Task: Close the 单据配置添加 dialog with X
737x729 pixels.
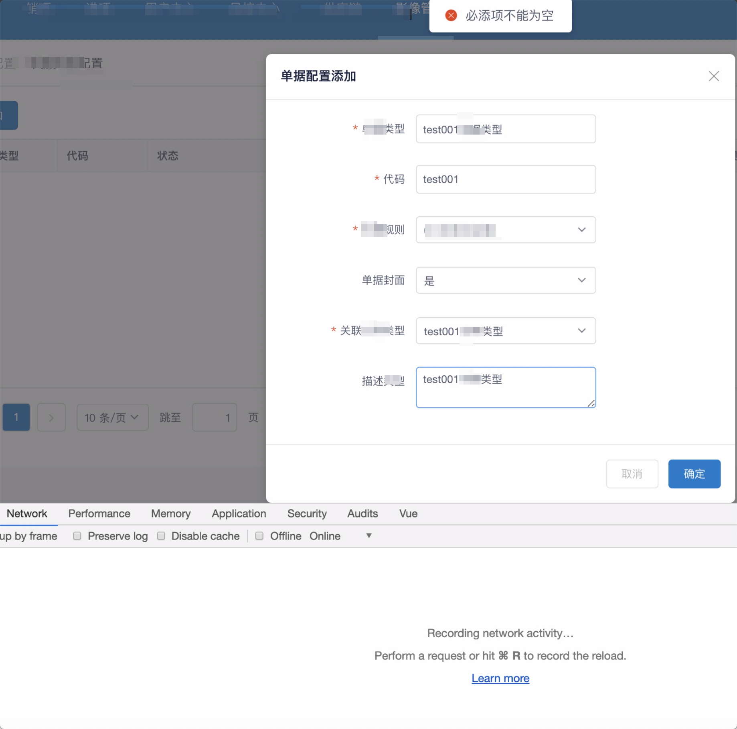Action: tap(713, 76)
